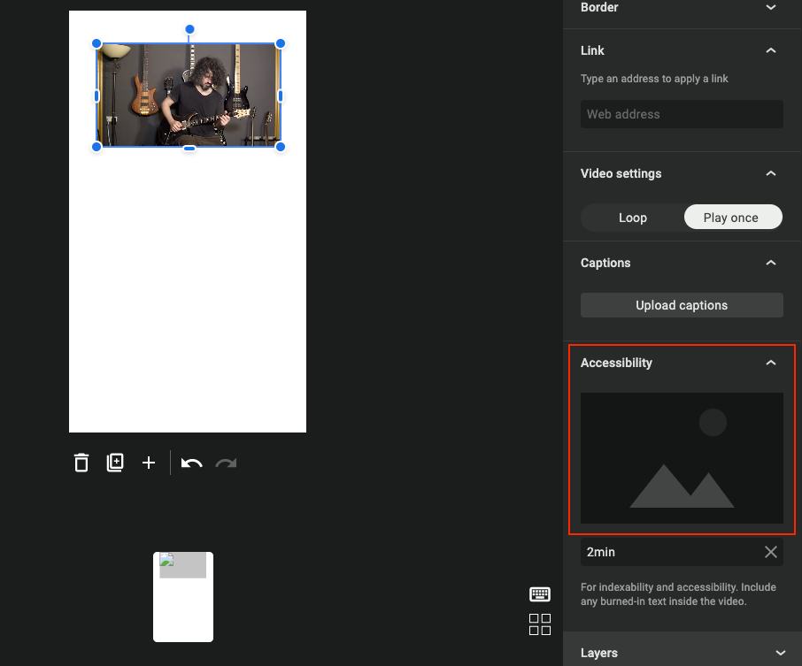Focus the Web address input field

coord(682,114)
